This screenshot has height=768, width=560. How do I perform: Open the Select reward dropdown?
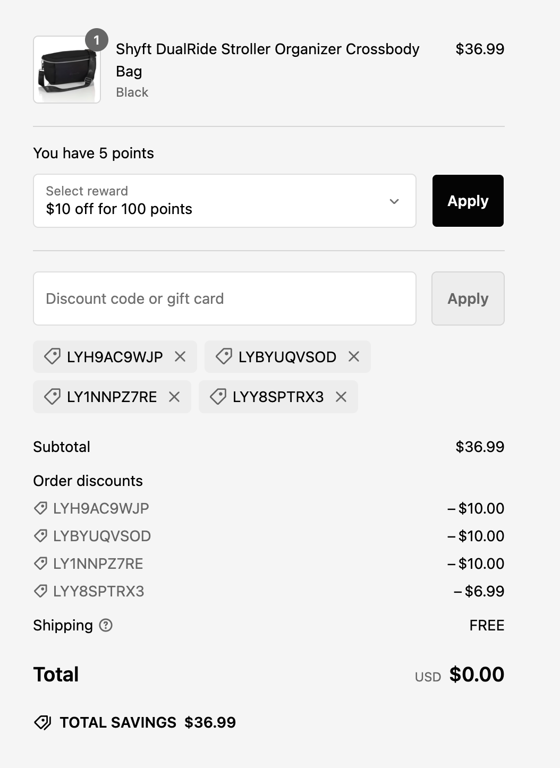(225, 201)
